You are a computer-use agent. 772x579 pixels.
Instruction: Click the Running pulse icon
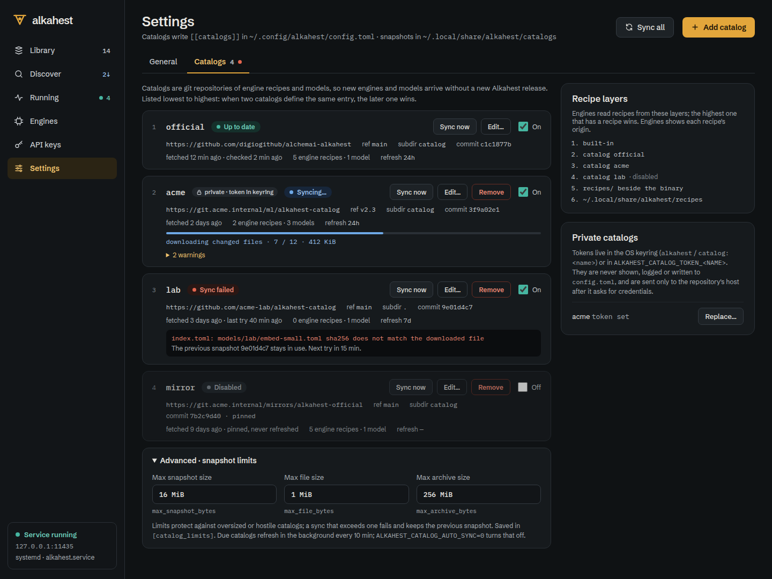(x=19, y=98)
